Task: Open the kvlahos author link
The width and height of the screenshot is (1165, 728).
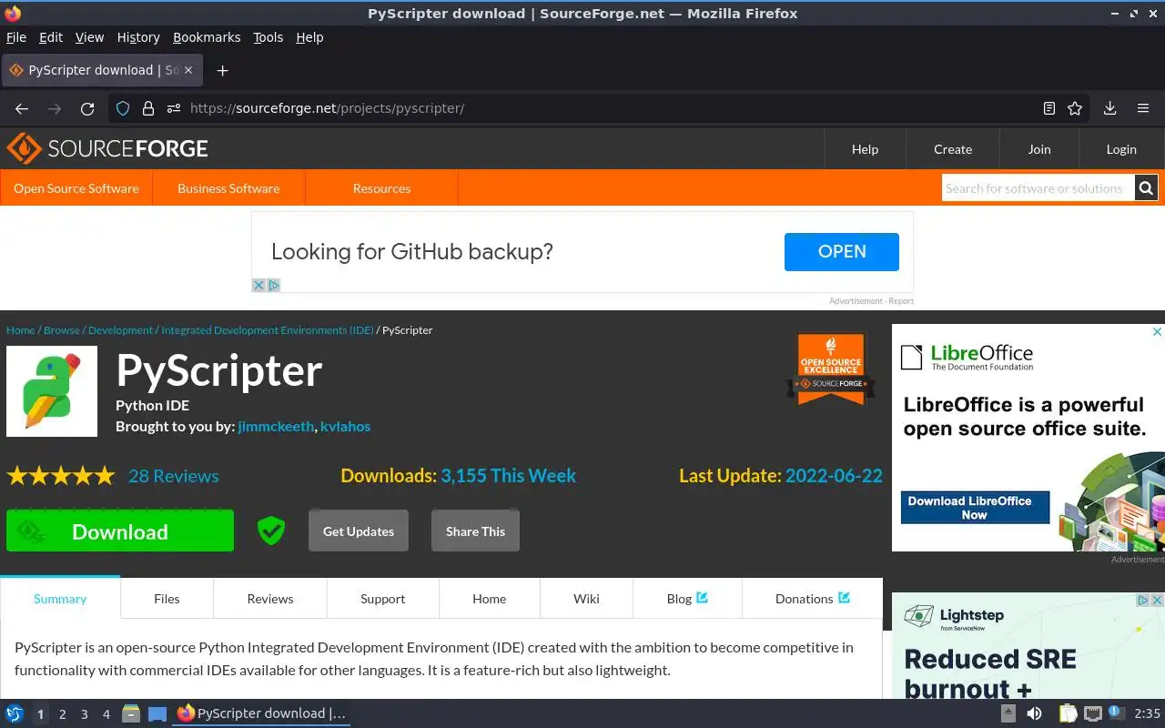Action: pos(345,426)
